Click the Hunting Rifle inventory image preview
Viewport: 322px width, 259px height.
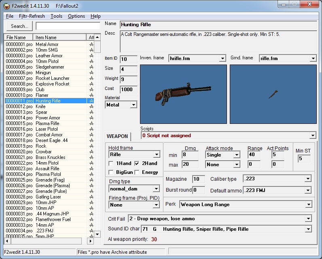click(183, 94)
